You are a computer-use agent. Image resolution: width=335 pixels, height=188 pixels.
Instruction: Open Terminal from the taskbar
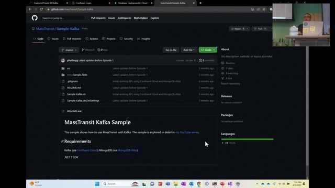tap(215, 184)
